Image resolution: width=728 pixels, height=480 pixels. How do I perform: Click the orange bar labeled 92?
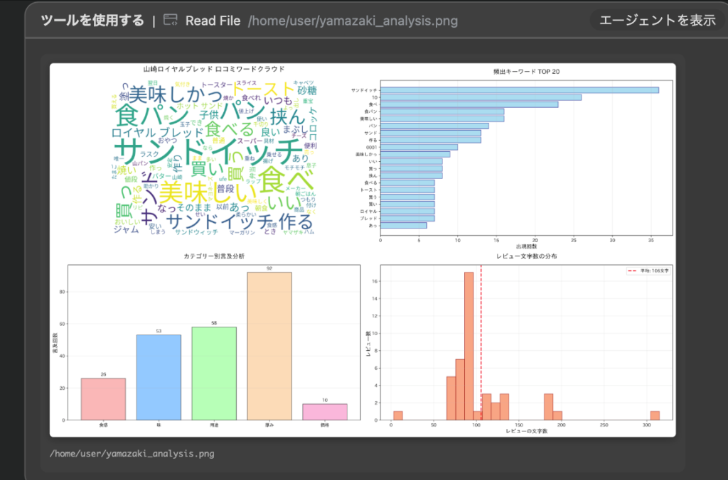coord(269,346)
